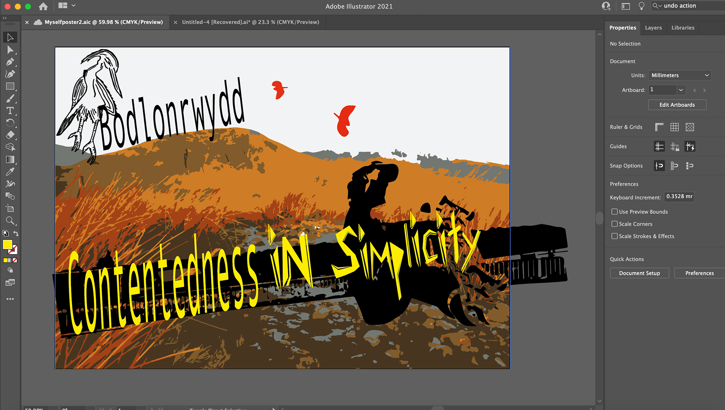Toggle snap to point
The width and height of the screenshot is (725, 410).
pyautogui.click(x=659, y=166)
